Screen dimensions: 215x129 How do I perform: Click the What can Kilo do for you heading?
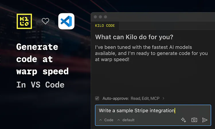click(x=134, y=37)
